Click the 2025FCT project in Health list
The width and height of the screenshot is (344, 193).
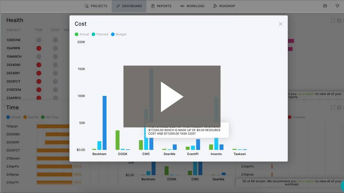(x=13, y=81)
